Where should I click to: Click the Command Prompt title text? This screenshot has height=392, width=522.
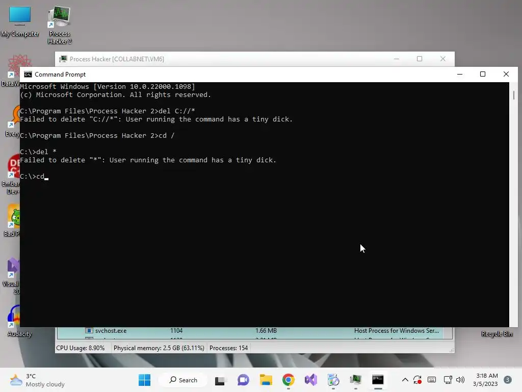point(60,75)
